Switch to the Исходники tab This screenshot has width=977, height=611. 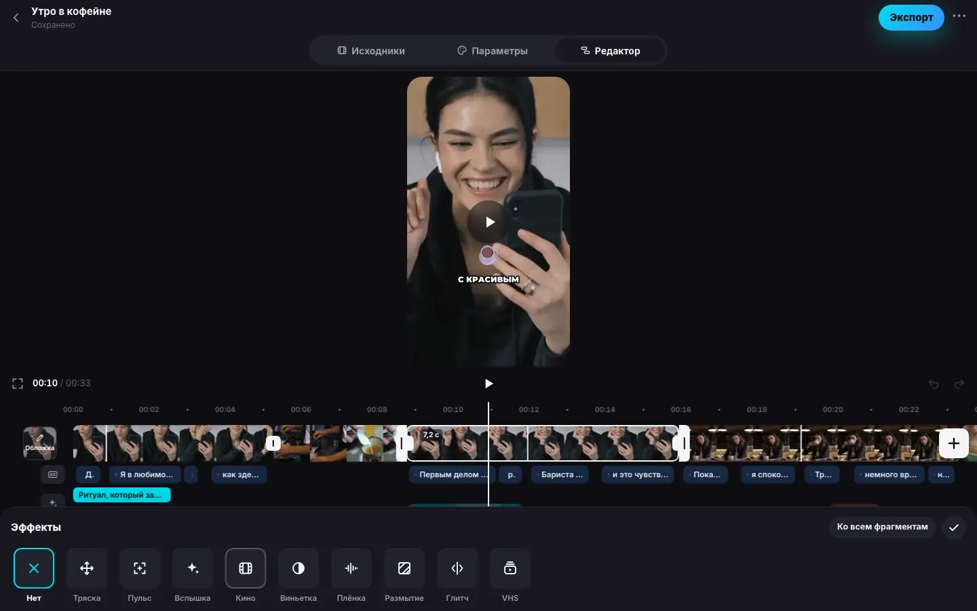pos(371,51)
